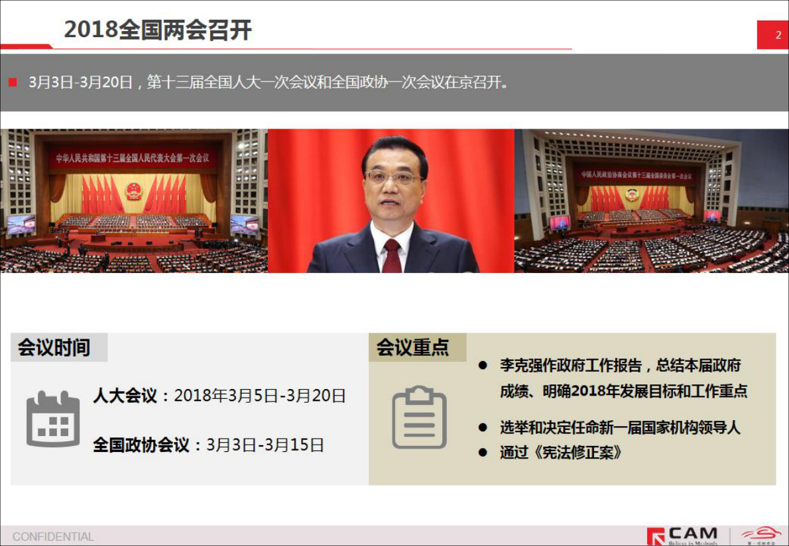Image resolution: width=789 pixels, height=546 pixels.
Task: Click the red car logo at bottom right
Action: pyautogui.click(x=761, y=534)
